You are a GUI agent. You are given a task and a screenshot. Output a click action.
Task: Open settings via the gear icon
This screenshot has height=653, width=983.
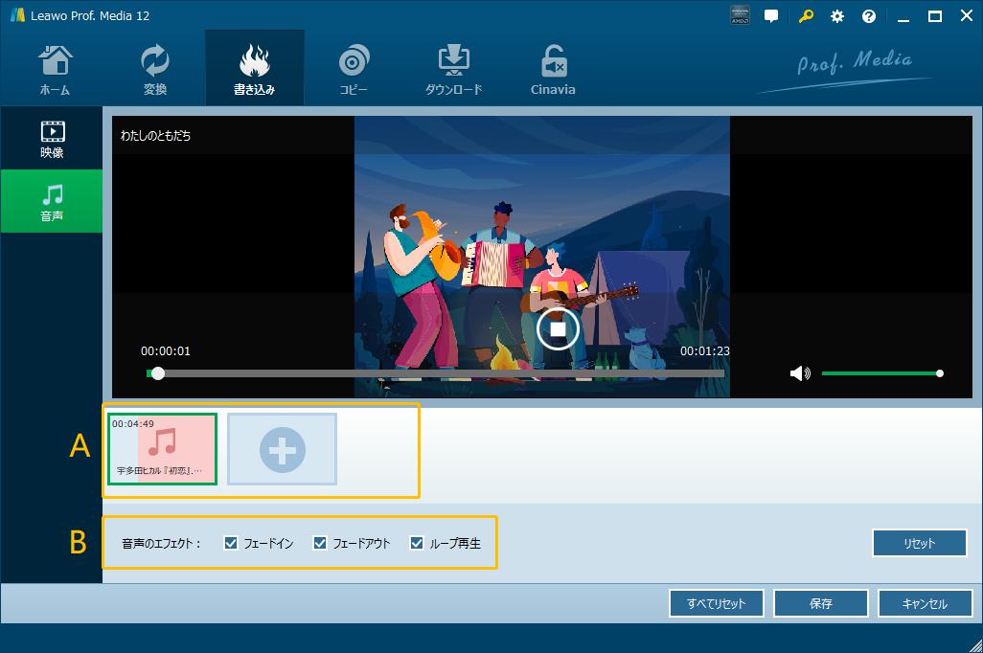pos(837,16)
